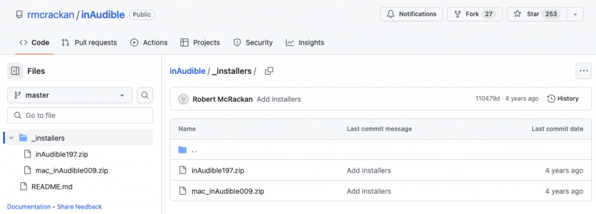
Task: Copy the _installers path with the copy icon
Action: (x=269, y=71)
